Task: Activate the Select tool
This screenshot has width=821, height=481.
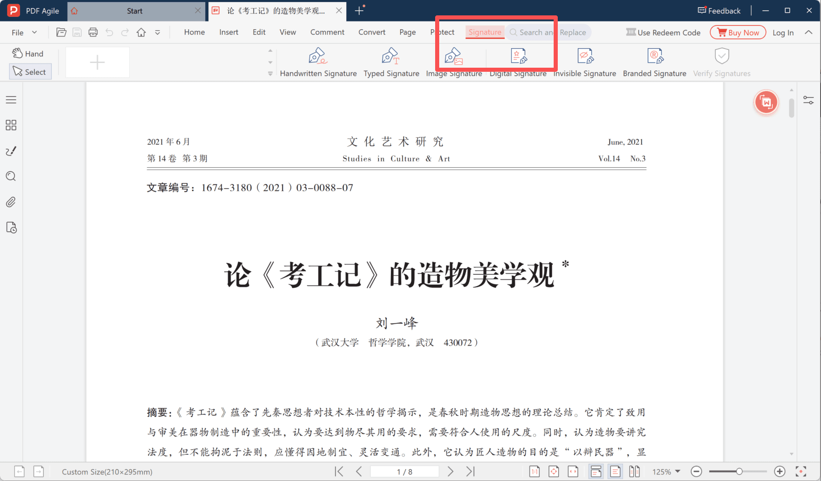Action: pyautogui.click(x=30, y=72)
